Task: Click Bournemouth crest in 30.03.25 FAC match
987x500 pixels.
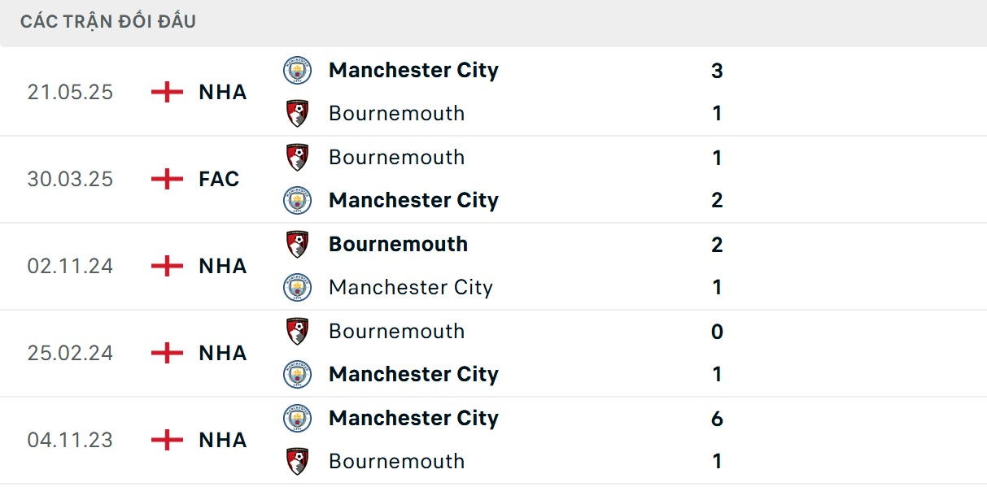Action: click(x=297, y=157)
